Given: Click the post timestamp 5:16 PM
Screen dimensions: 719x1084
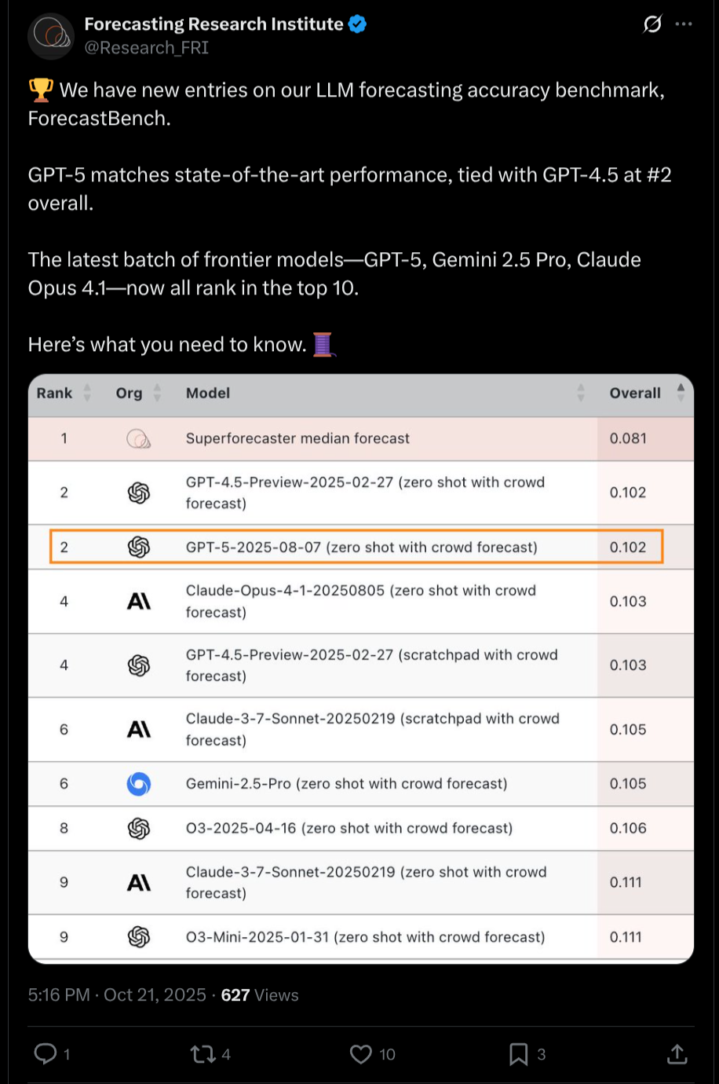Looking at the screenshot, I should tap(59, 995).
